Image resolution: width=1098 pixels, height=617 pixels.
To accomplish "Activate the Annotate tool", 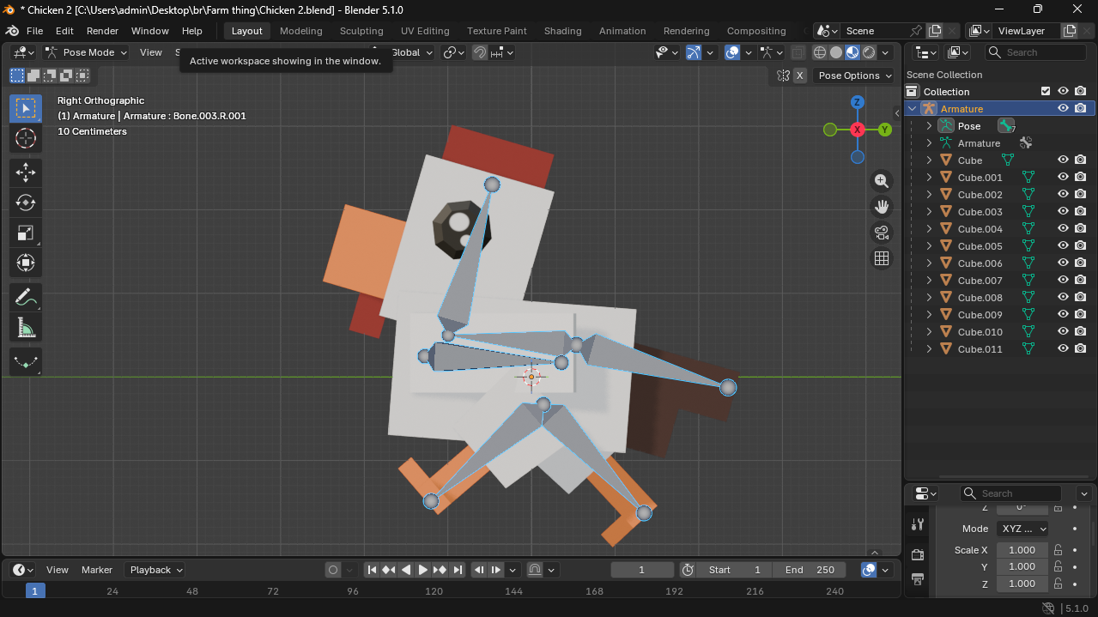I will 26,298.
